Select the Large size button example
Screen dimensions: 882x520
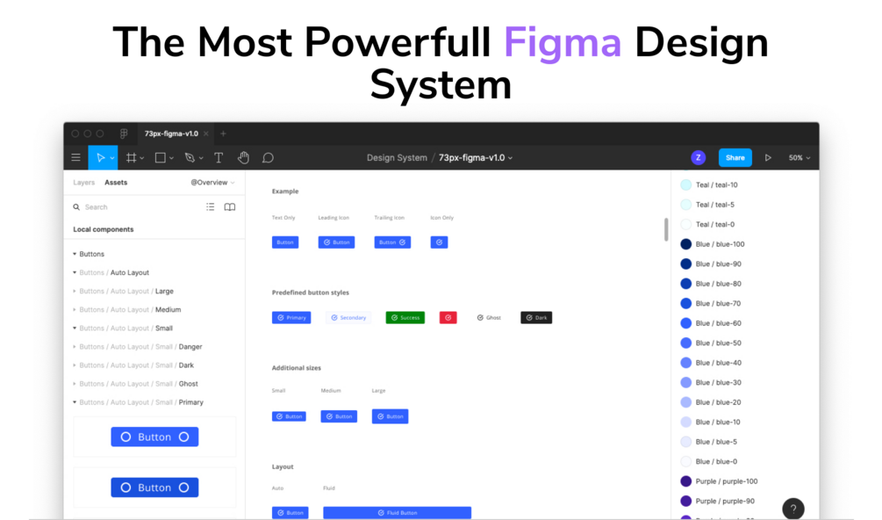coord(390,416)
